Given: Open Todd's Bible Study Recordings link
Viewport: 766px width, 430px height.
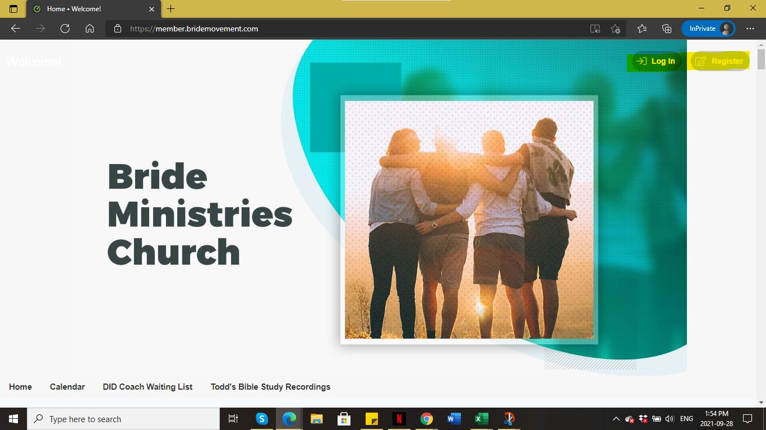Looking at the screenshot, I should point(270,387).
